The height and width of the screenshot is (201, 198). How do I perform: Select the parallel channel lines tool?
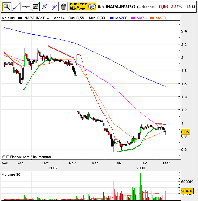pyautogui.click(x=54, y=6)
